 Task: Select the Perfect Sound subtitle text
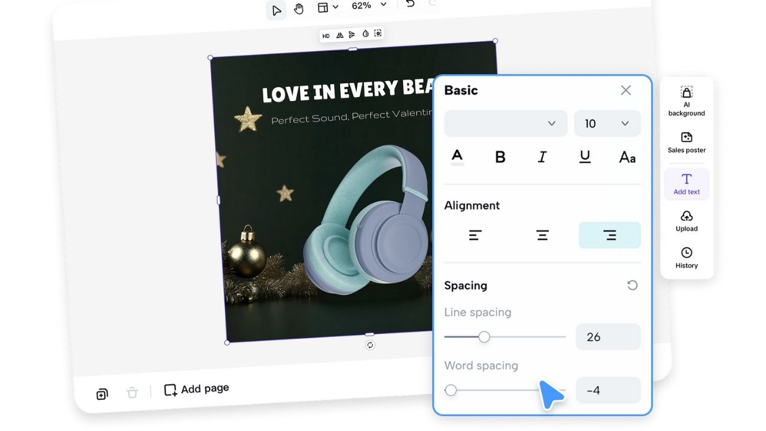[x=352, y=116]
